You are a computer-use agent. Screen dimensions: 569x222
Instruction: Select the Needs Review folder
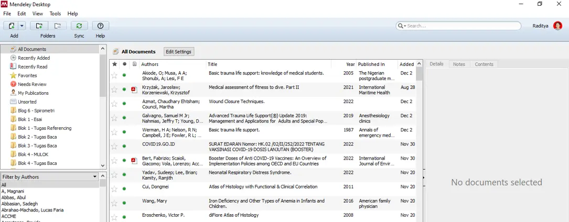pyautogui.click(x=32, y=84)
